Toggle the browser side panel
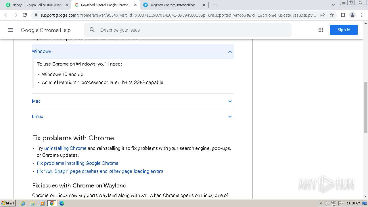 click(x=343, y=15)
